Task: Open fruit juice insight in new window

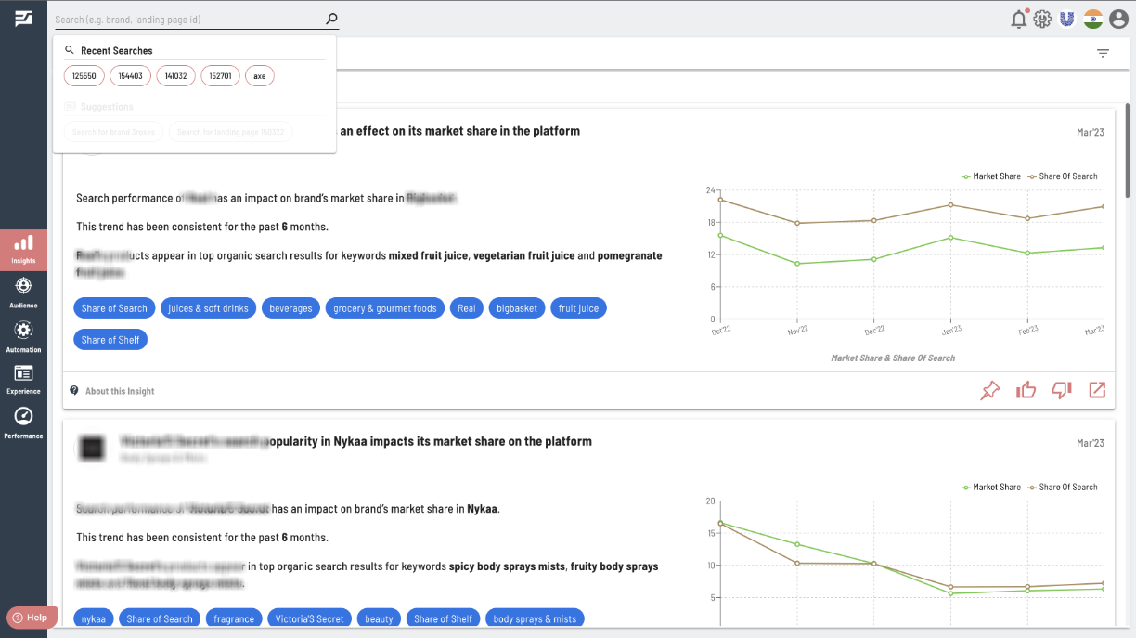Action: click(1097, 390)
